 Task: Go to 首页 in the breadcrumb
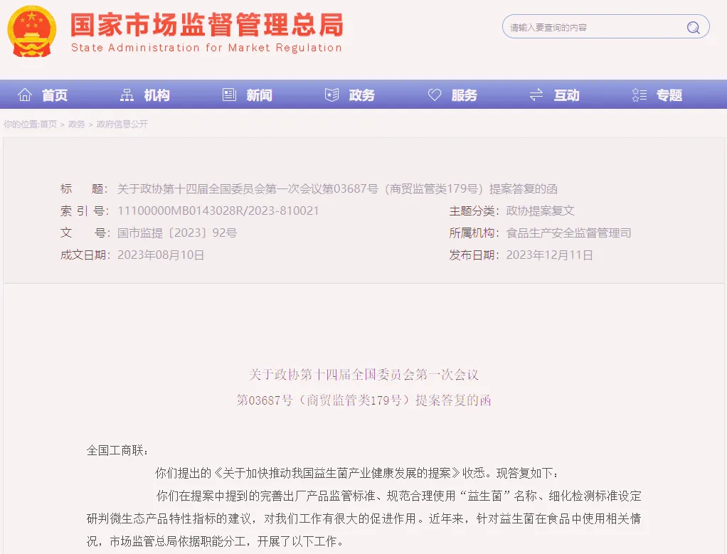48,124
